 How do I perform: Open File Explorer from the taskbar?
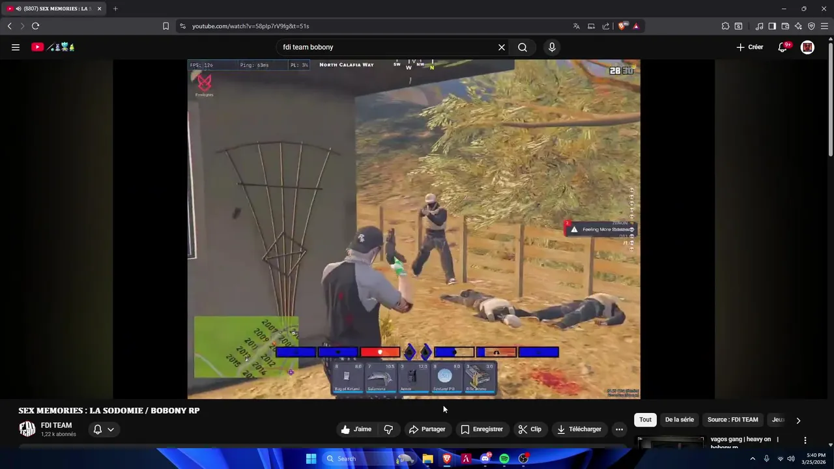pyautogui.click(x=427, y=459)
